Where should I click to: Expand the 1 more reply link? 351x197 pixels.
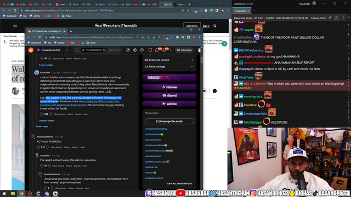point(42,126)
